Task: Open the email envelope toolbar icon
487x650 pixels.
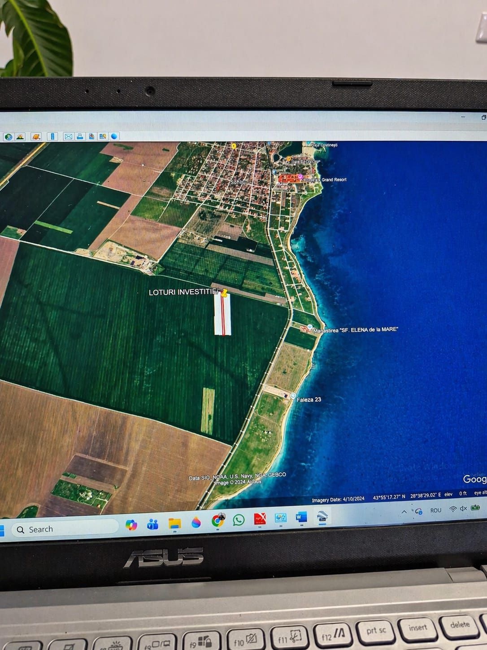Action: point(68,136)
